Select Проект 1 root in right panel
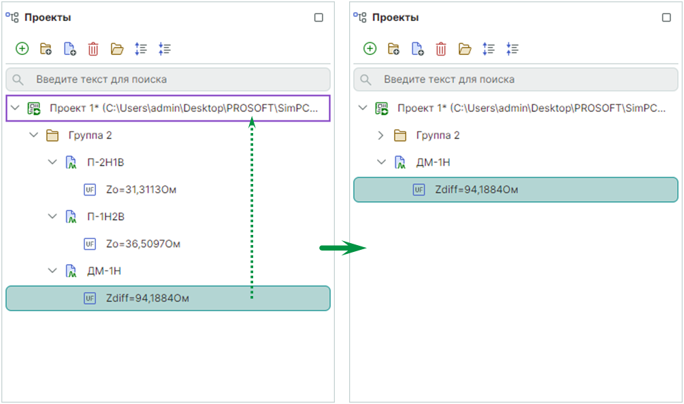684x404 pixels. (x=531, y=108)
